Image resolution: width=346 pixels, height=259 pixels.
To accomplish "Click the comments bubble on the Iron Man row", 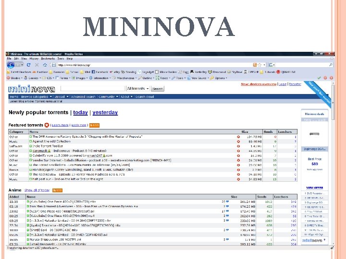I will [x=227, y=206].
